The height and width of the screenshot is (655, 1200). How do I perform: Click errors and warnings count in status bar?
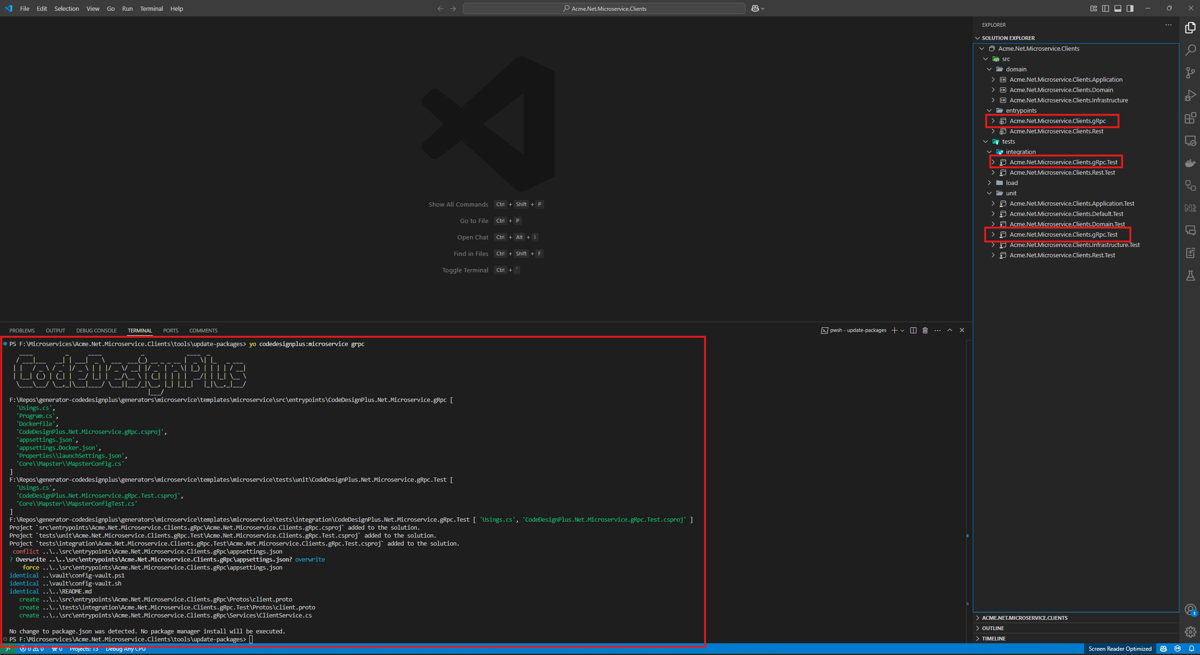(32, 649)
